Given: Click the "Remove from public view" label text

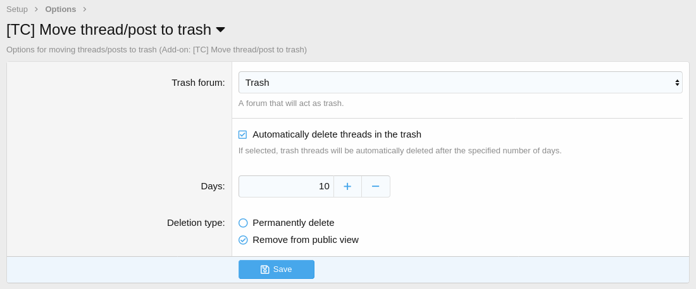Looking at the screenshot, I should click(305, 240).
